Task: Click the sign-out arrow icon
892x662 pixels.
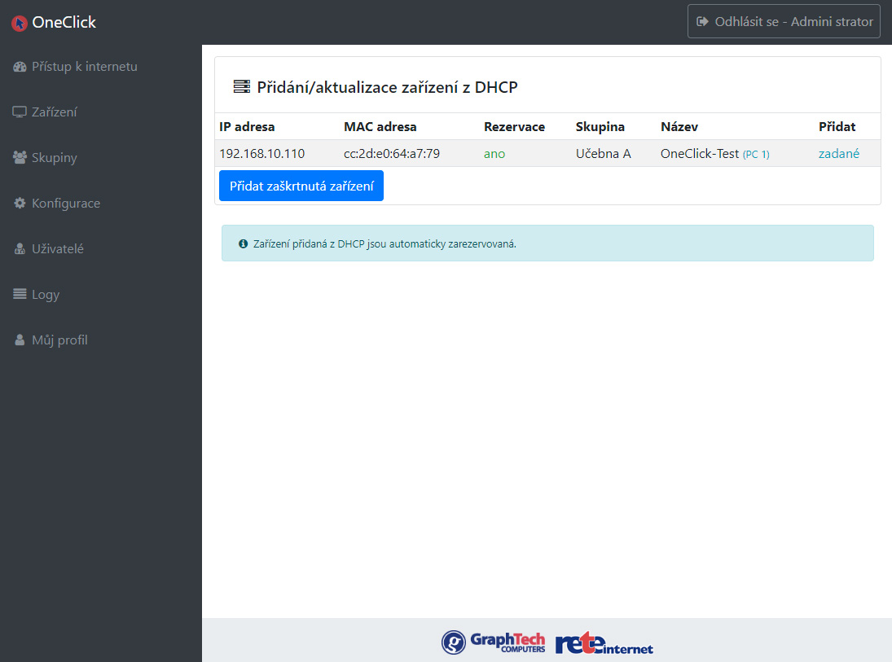Action: pyautogui.click(x=702, y=22)
